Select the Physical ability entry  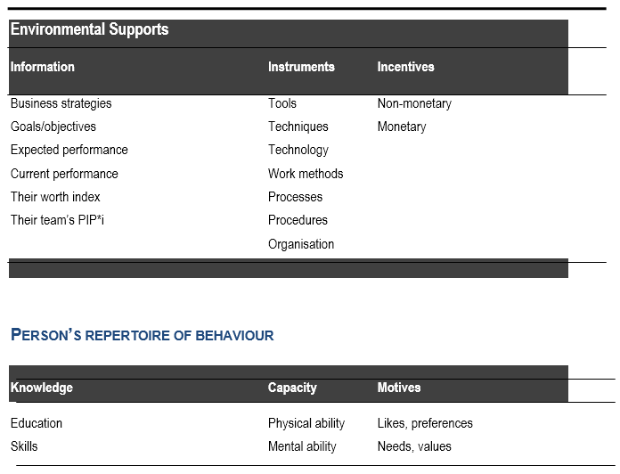306,423
